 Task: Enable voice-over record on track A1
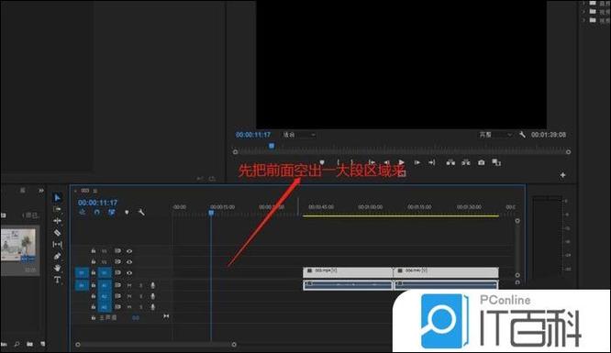152,285
